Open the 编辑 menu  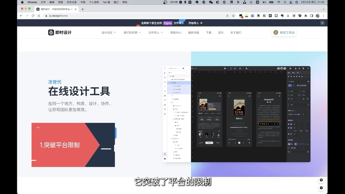52,2
